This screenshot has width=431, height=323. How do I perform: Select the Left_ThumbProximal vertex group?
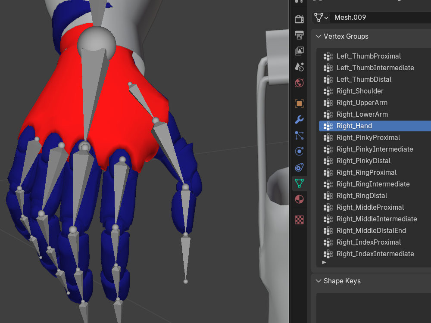[x=375, y=56]
